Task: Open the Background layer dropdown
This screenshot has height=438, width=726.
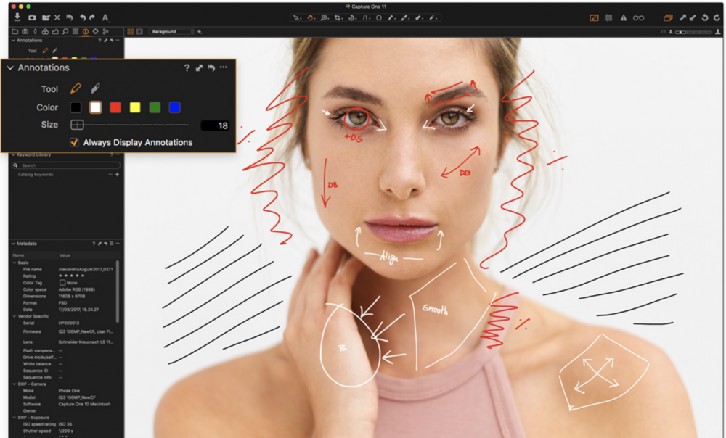Action: coord(172,31)
